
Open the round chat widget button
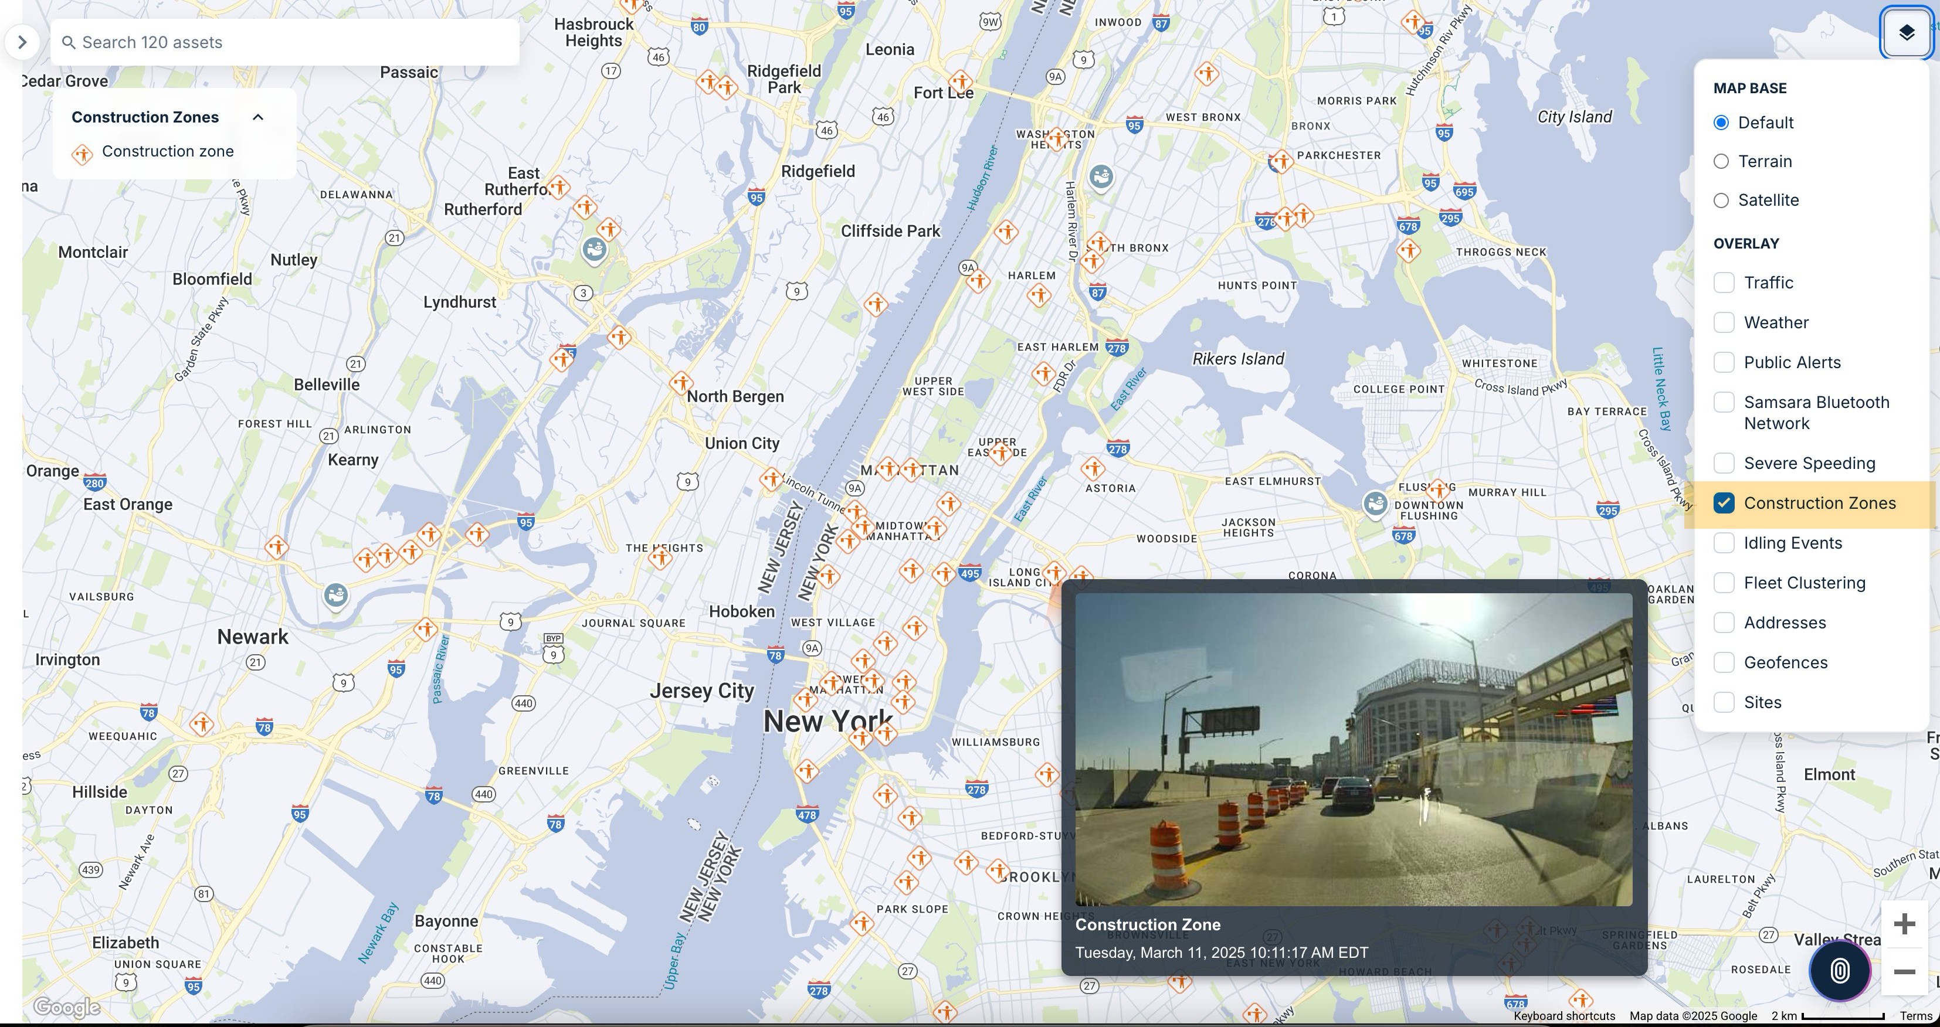[1839, 971]
